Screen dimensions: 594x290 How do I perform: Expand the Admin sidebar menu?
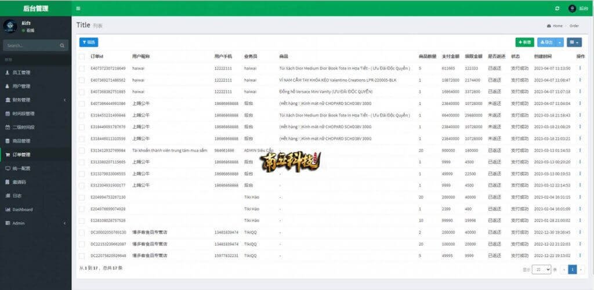(35, 223)
